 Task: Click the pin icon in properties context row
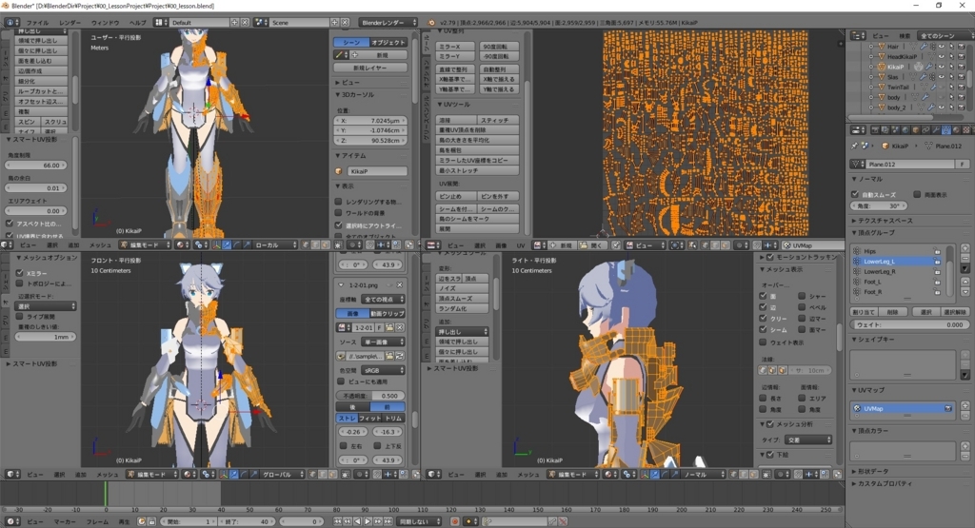pyautogui.click(x=854, y=146)
